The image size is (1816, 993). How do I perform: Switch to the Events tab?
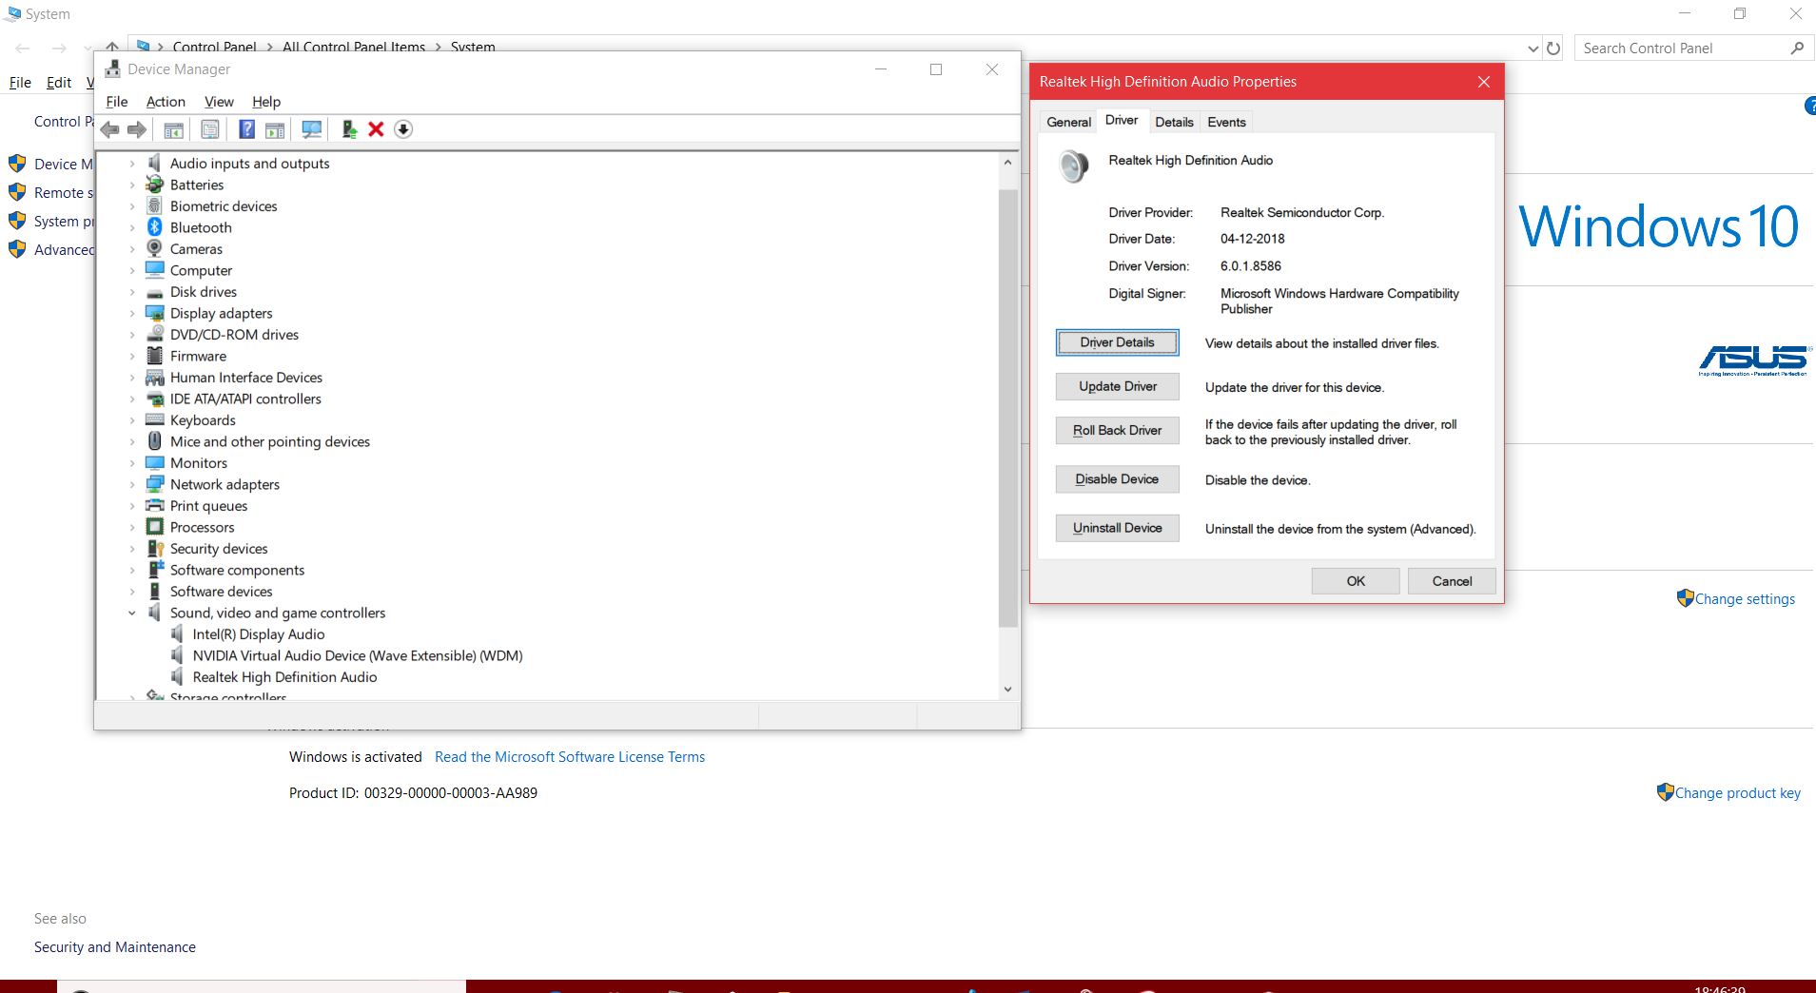pos(1226,122)
